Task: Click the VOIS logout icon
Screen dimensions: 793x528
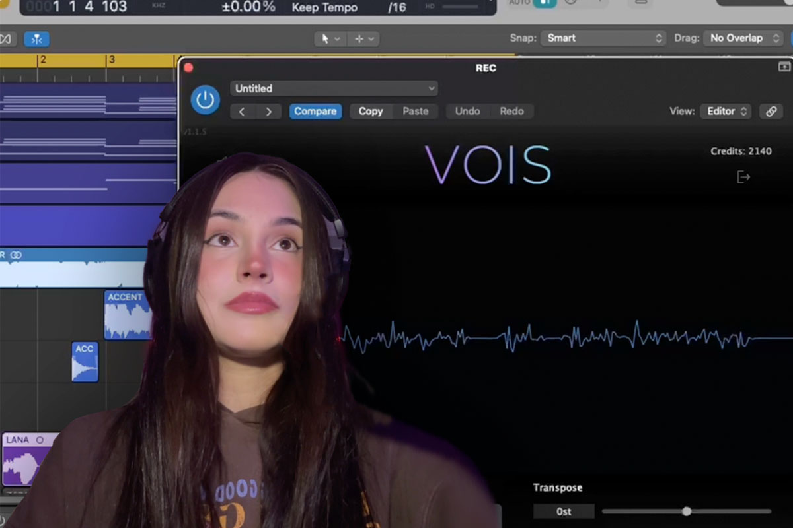Action: coord(743,177)
